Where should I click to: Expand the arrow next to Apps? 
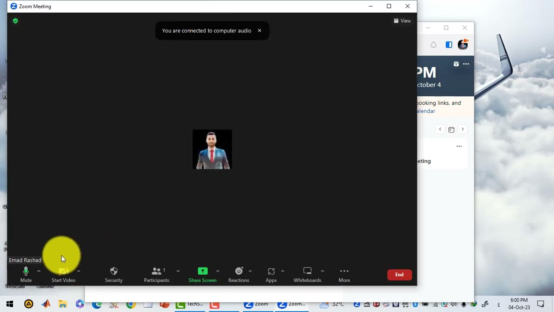point(283,271)
